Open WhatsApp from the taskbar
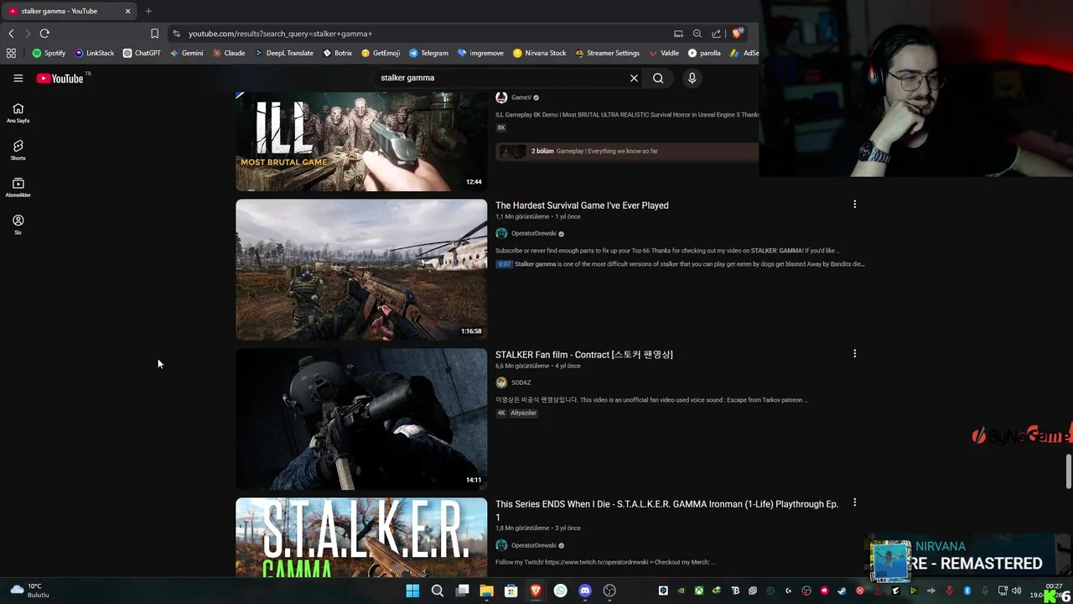Image resolution: width=1073 pixels, height=604 pixels. click(x=560, y=591)
